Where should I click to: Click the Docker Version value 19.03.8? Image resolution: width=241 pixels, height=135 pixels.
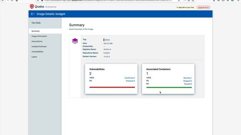[x=107, y=57]
